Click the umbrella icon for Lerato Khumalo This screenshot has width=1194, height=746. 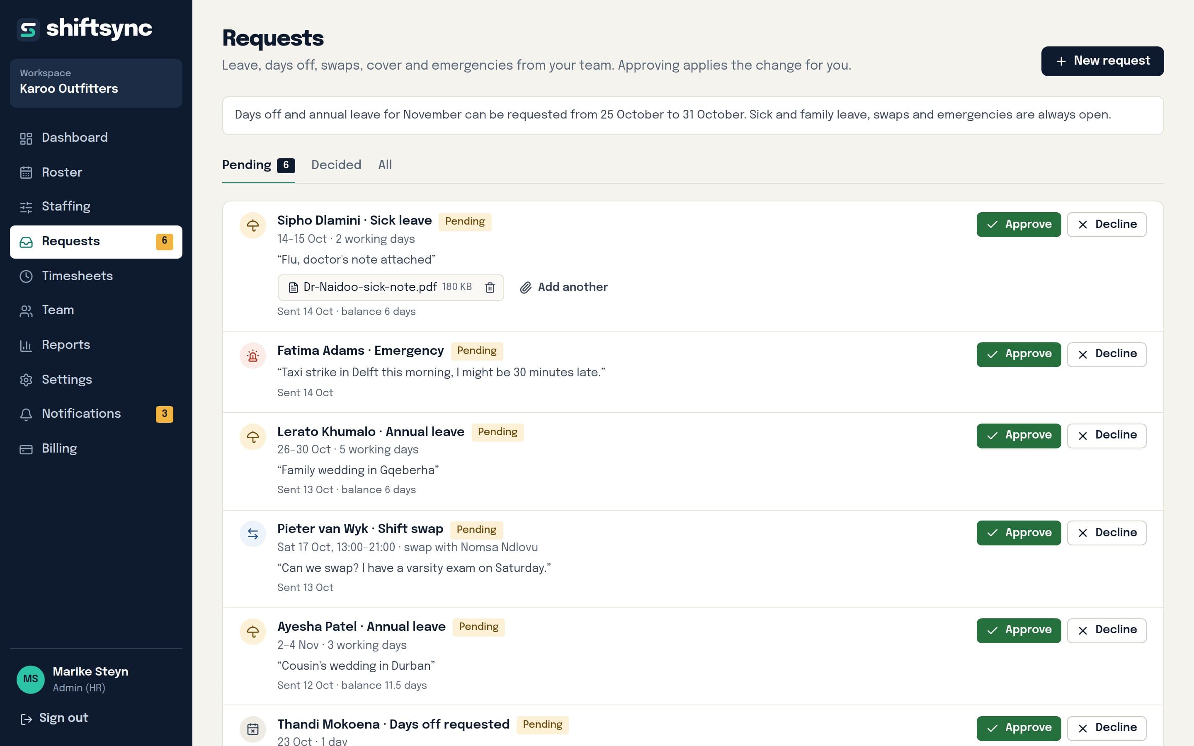click(252, 437)
